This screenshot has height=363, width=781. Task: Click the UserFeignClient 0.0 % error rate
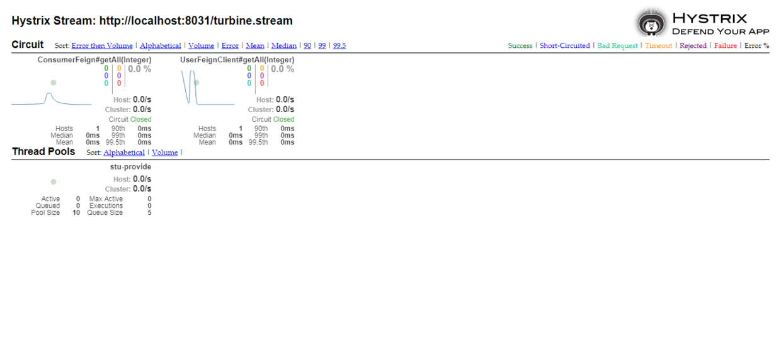[283, 69]
